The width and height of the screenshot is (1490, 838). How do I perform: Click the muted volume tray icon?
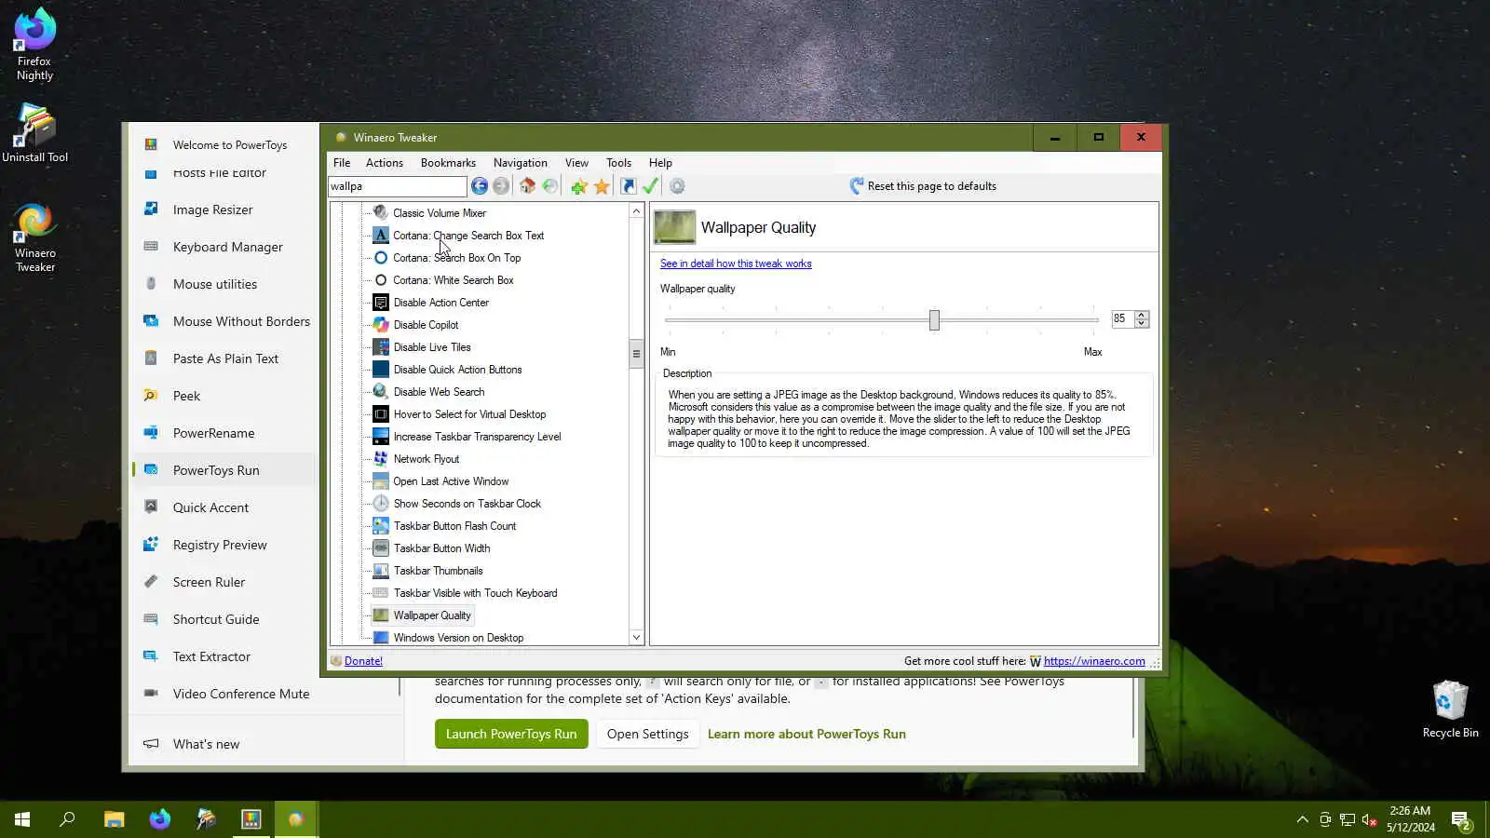pyautogui.click(x=1369, y=819)
